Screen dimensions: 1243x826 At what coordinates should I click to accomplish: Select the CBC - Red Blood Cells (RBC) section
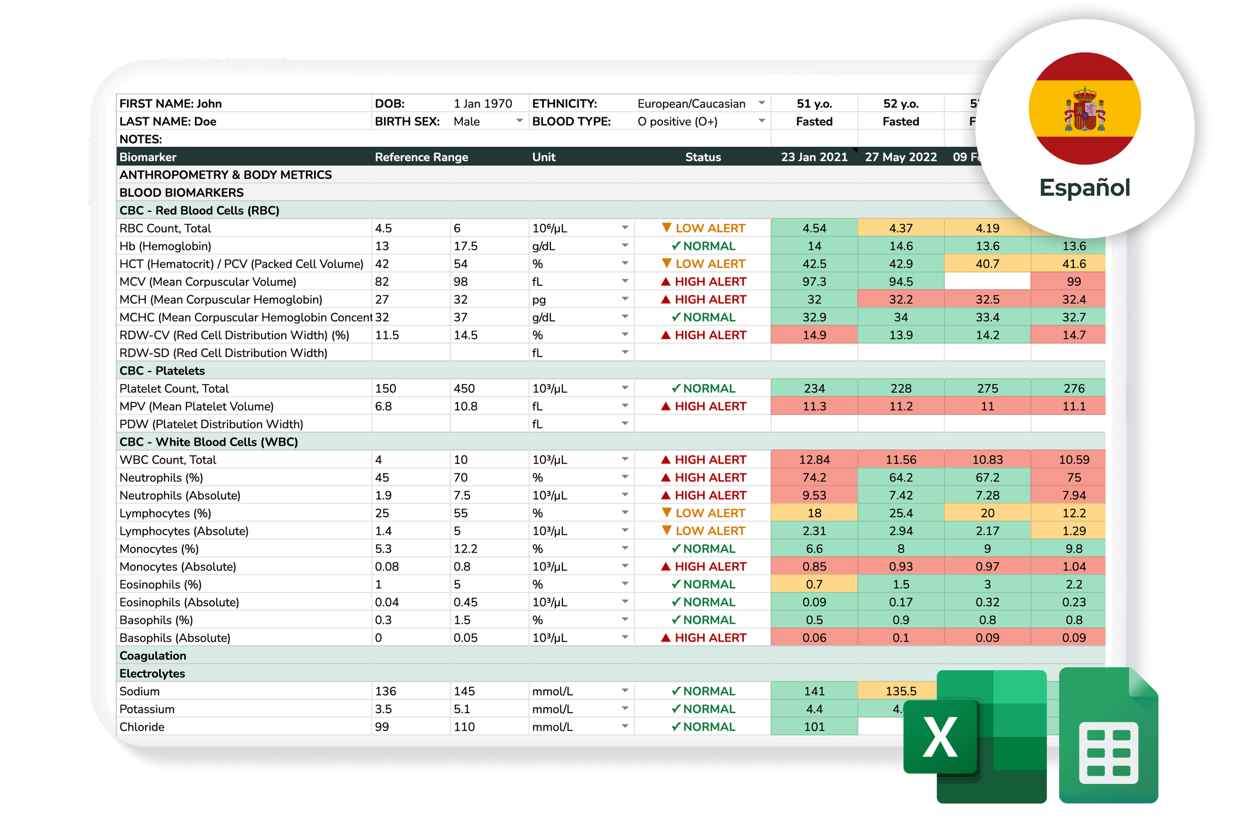coord(611,210)
